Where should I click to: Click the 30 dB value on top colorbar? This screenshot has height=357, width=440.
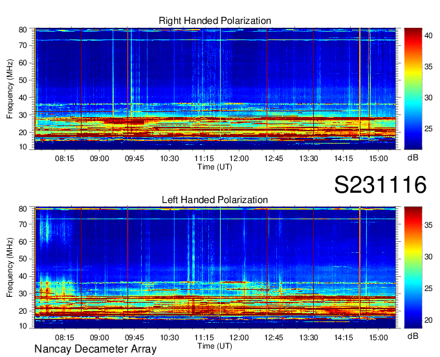pyautogui.click(x=428, y=98)
